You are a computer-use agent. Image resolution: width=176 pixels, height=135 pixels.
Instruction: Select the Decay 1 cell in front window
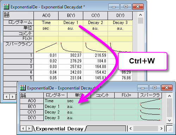tap(55, 106)
